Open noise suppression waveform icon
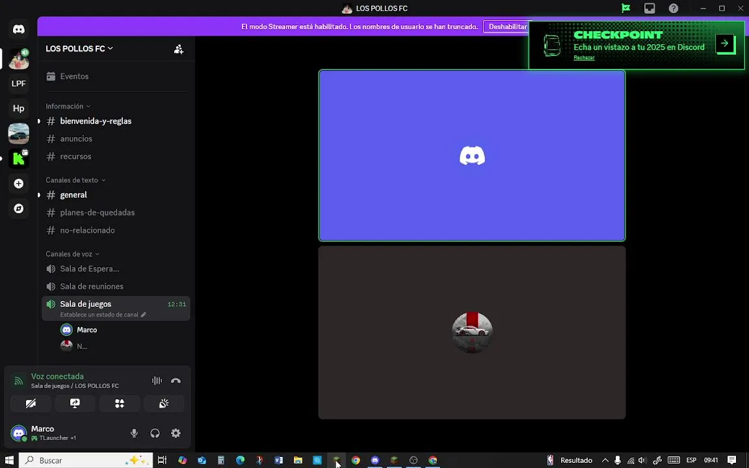749x468 pixels. [157, 381]
